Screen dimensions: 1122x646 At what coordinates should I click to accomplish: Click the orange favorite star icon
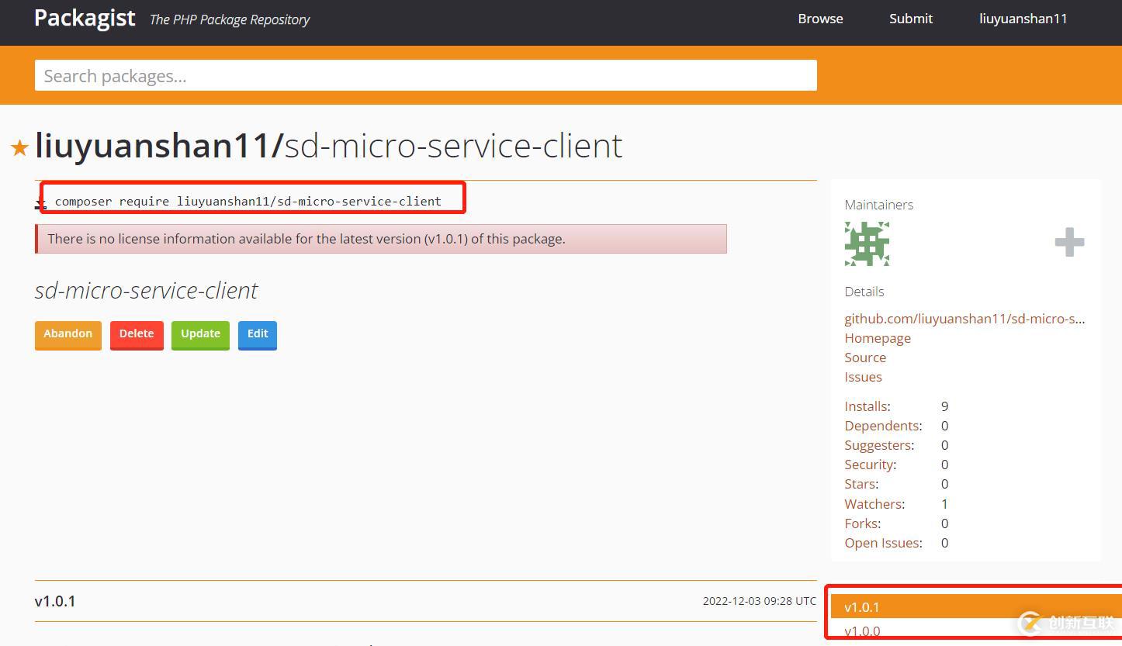[19, 147]
